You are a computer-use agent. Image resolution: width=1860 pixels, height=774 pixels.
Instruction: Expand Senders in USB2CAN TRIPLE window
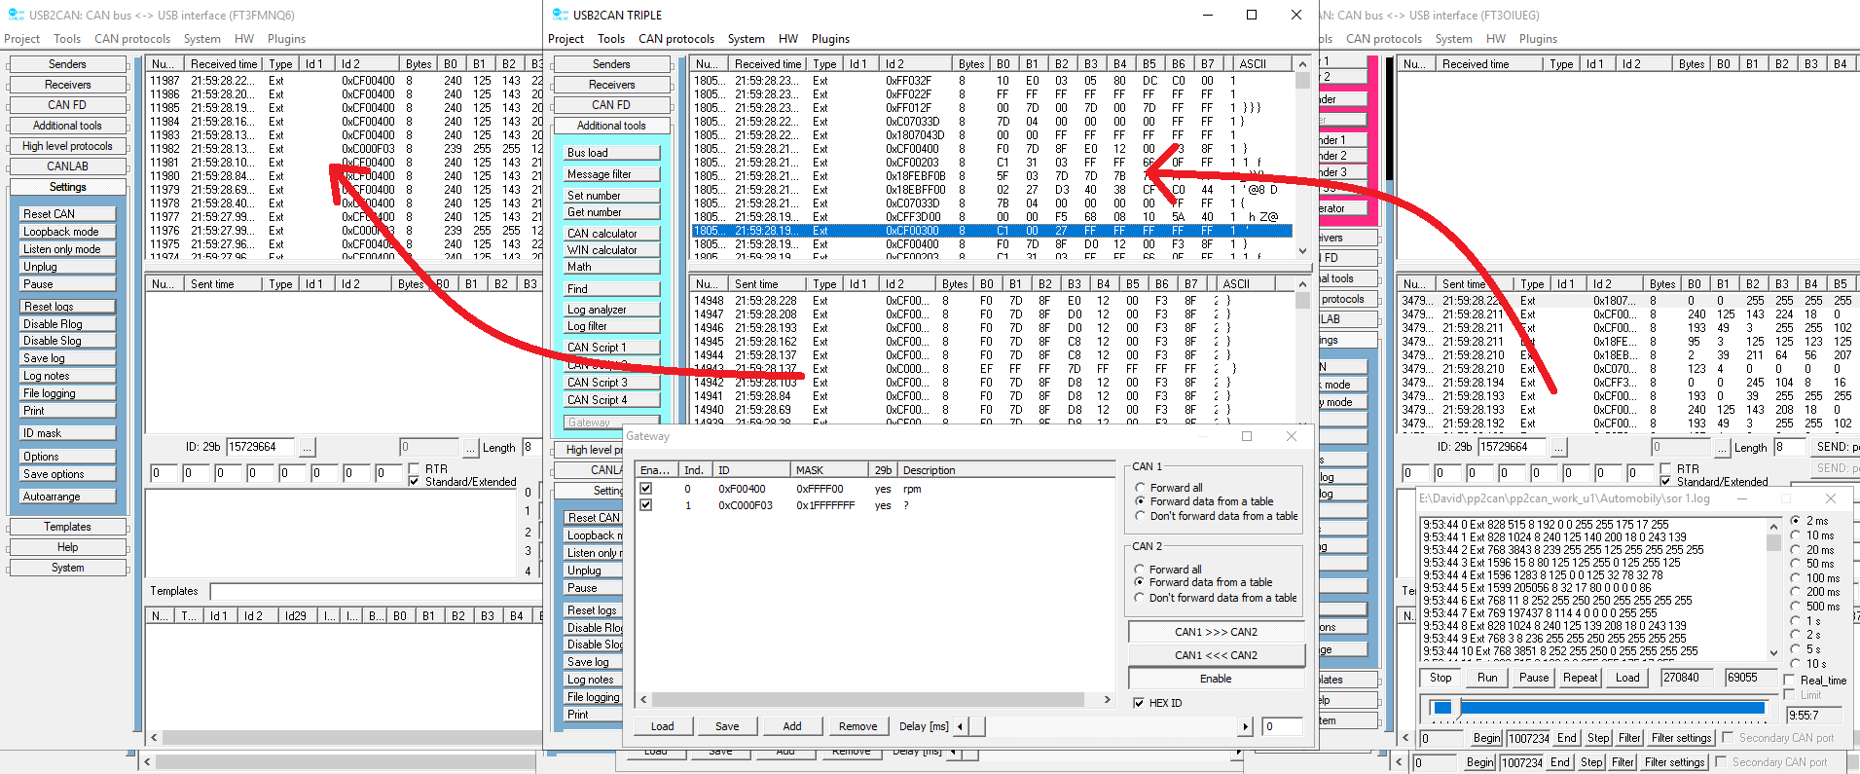pyautogui.click(x=611, y=64)
